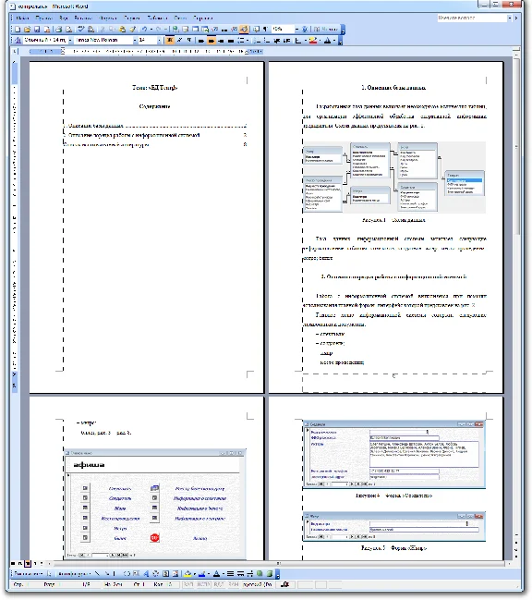Click the 3D style icon in the drawing toolbar
The width and height of the screenshot is (532, 600).
coord(270,573)
